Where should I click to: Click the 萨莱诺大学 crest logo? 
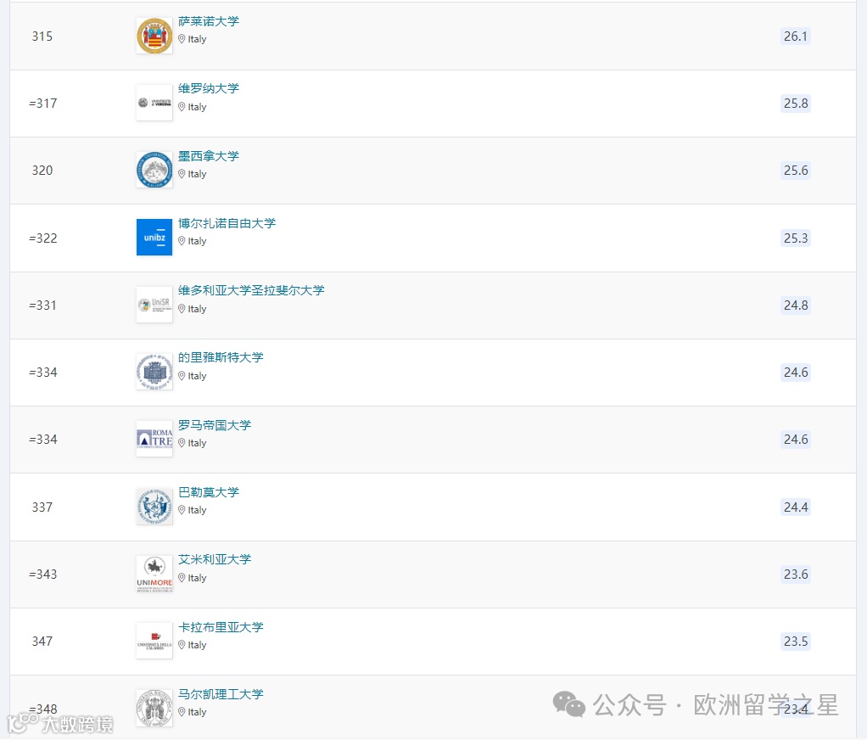tap(154, 36)
